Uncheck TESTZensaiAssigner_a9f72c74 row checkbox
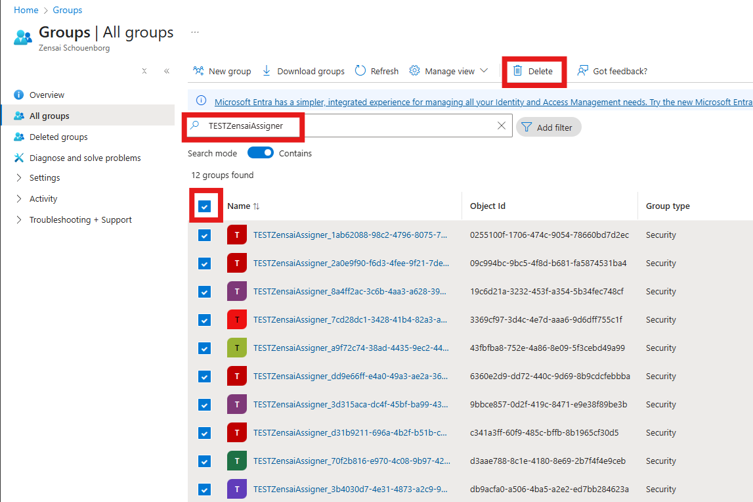This screenshot has height=502, width=753. pos(205,349)
